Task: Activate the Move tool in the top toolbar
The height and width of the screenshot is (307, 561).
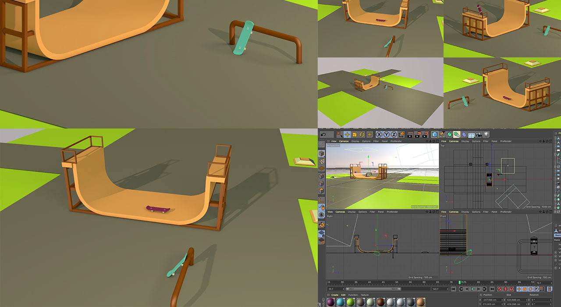Action: click(347, 135)
